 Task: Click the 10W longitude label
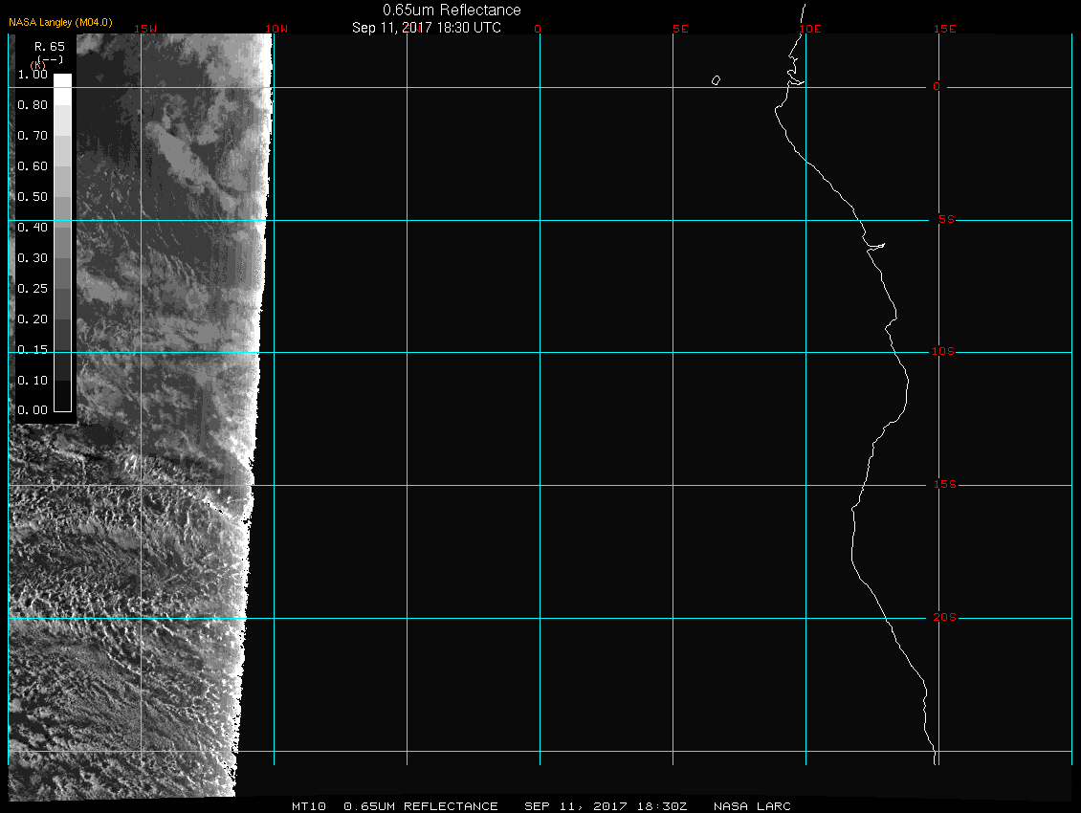(x=276, y=29)
